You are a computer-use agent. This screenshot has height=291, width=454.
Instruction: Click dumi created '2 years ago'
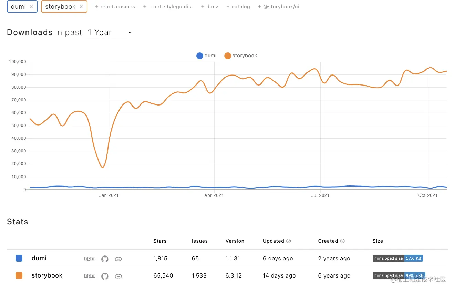[334, 258]
